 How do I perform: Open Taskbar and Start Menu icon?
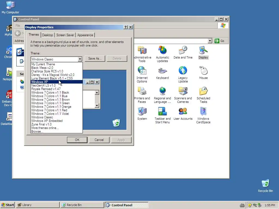(162, 115)
